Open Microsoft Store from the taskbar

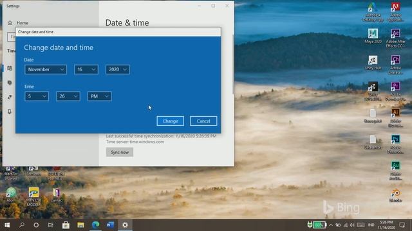(x=66, y=225)
